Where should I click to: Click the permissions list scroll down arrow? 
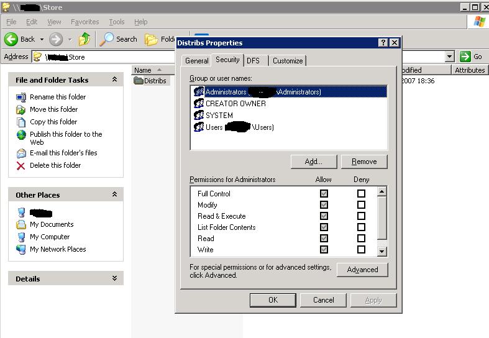[382, 251]
